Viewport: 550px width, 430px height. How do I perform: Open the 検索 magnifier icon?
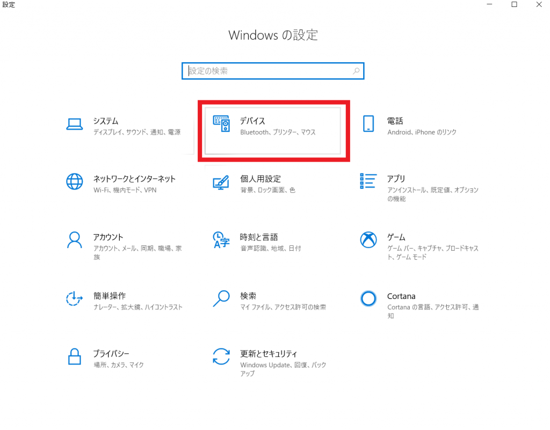[221, 298]
